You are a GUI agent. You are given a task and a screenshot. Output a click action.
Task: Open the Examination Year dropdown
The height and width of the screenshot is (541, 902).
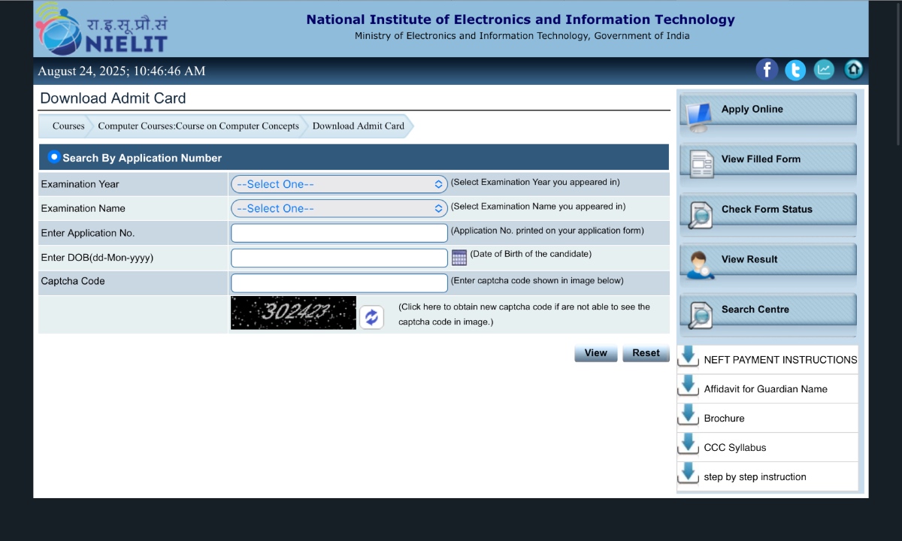pos(339,184)
